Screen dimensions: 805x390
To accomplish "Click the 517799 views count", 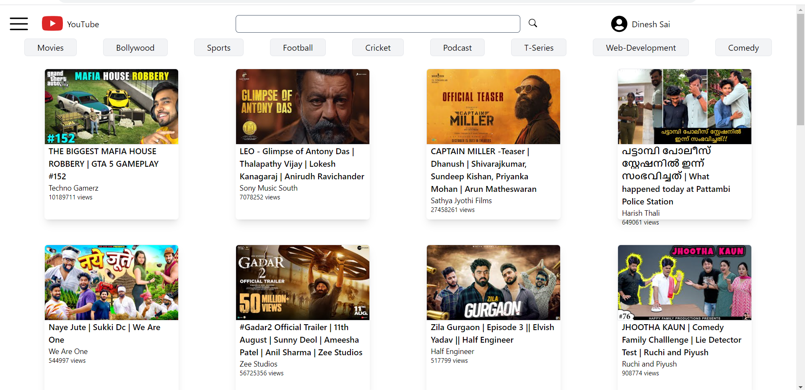I will (x=449, y=361).
